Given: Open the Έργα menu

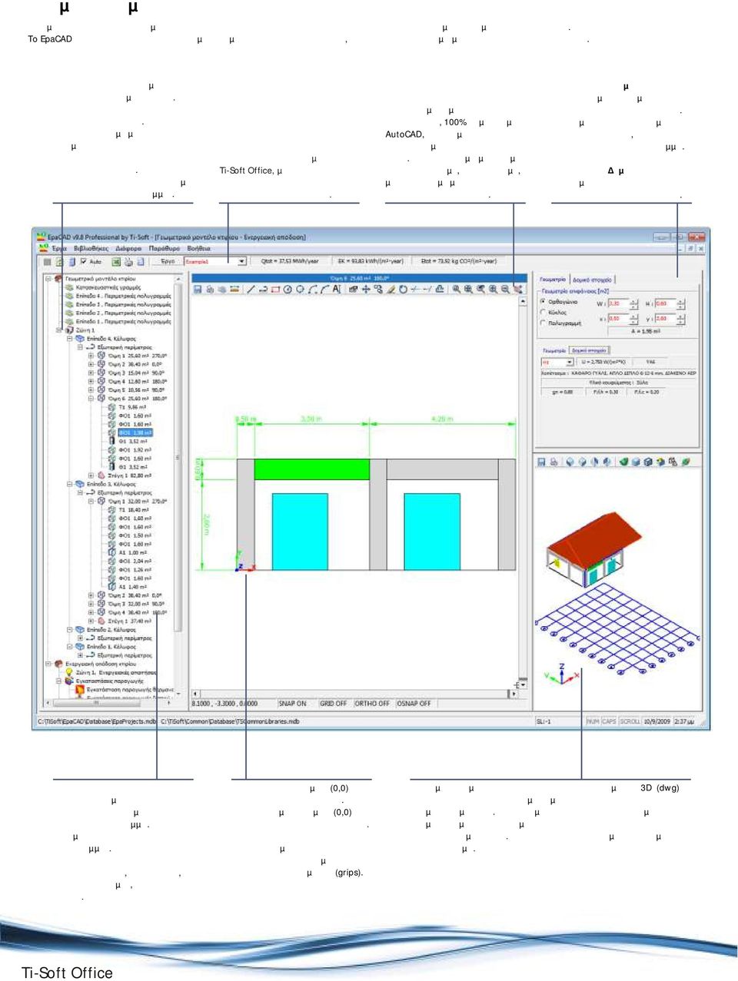Looking at the screenshot, I should tap(59, 249).
